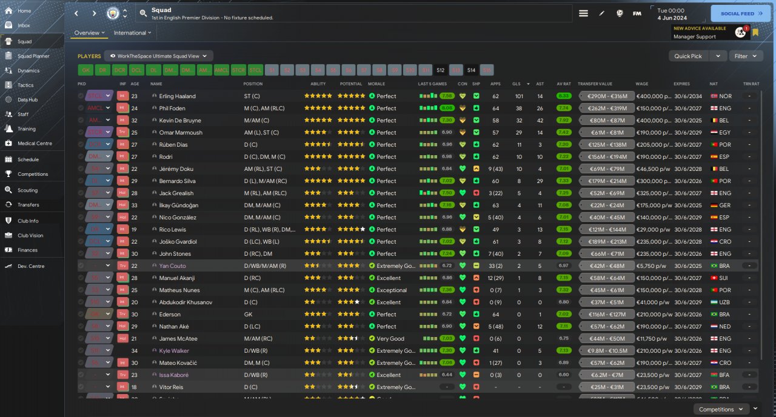Open the Competitions dropdown at the bottom right

(x=721, y=409)
